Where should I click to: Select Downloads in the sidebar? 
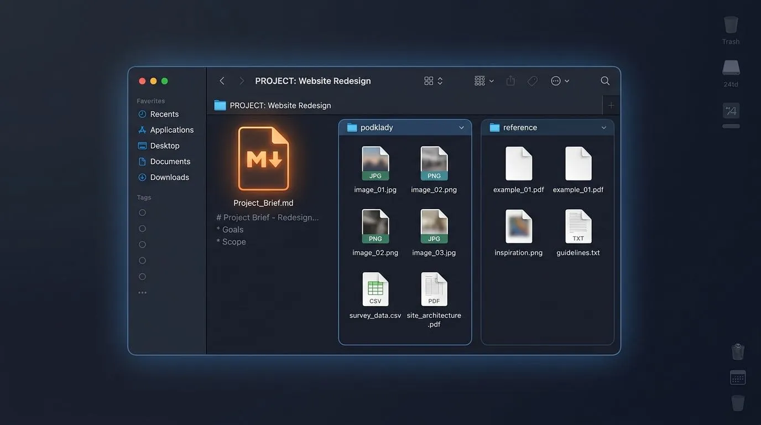tap(163, 177)
